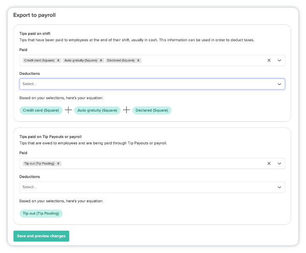Click inside the Tip Payouts Paid field
Viewport: 306px width, 253px height.
tap(162, 164)
